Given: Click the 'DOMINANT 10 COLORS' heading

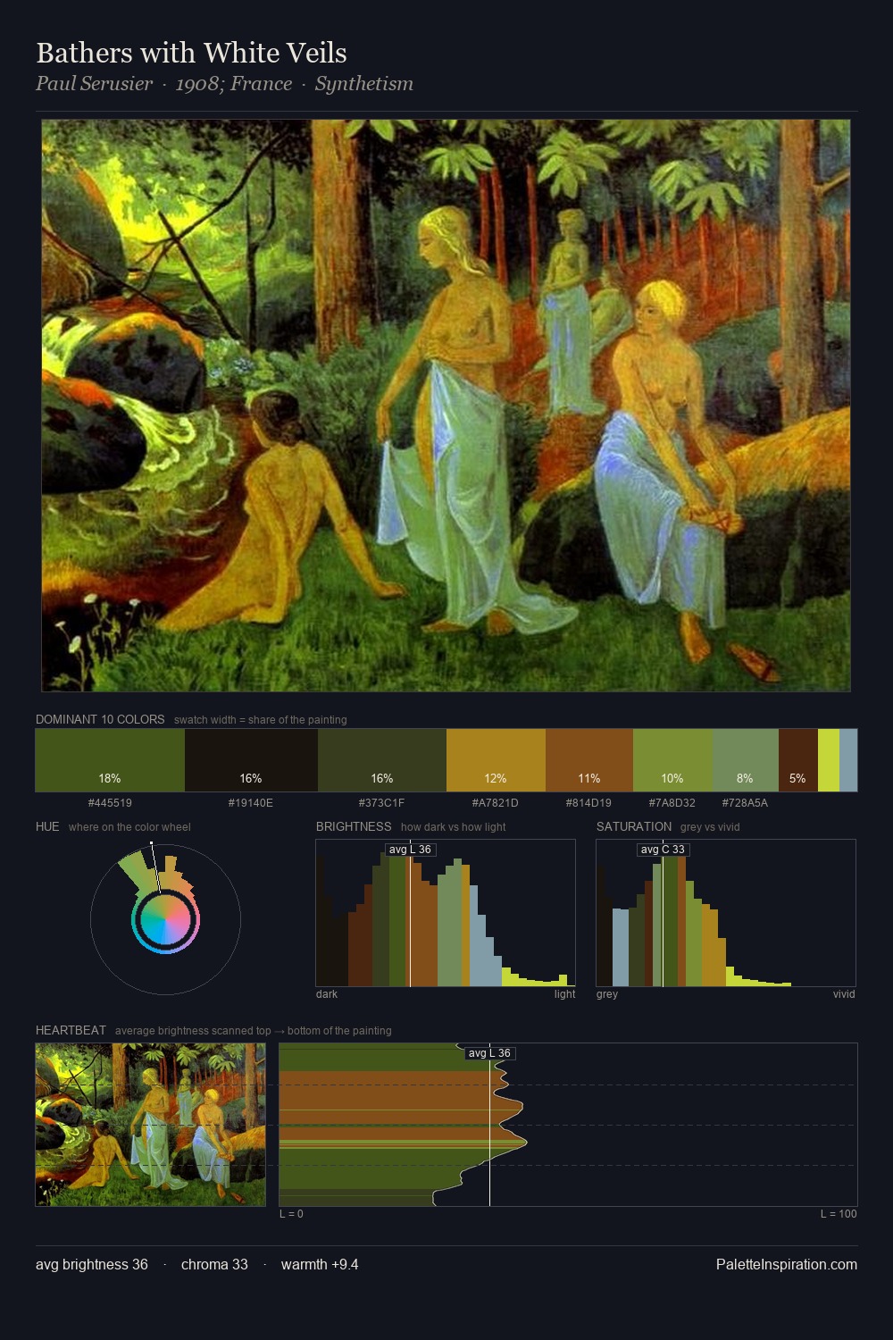Looking at the screenshot, I should pos(100,719).
